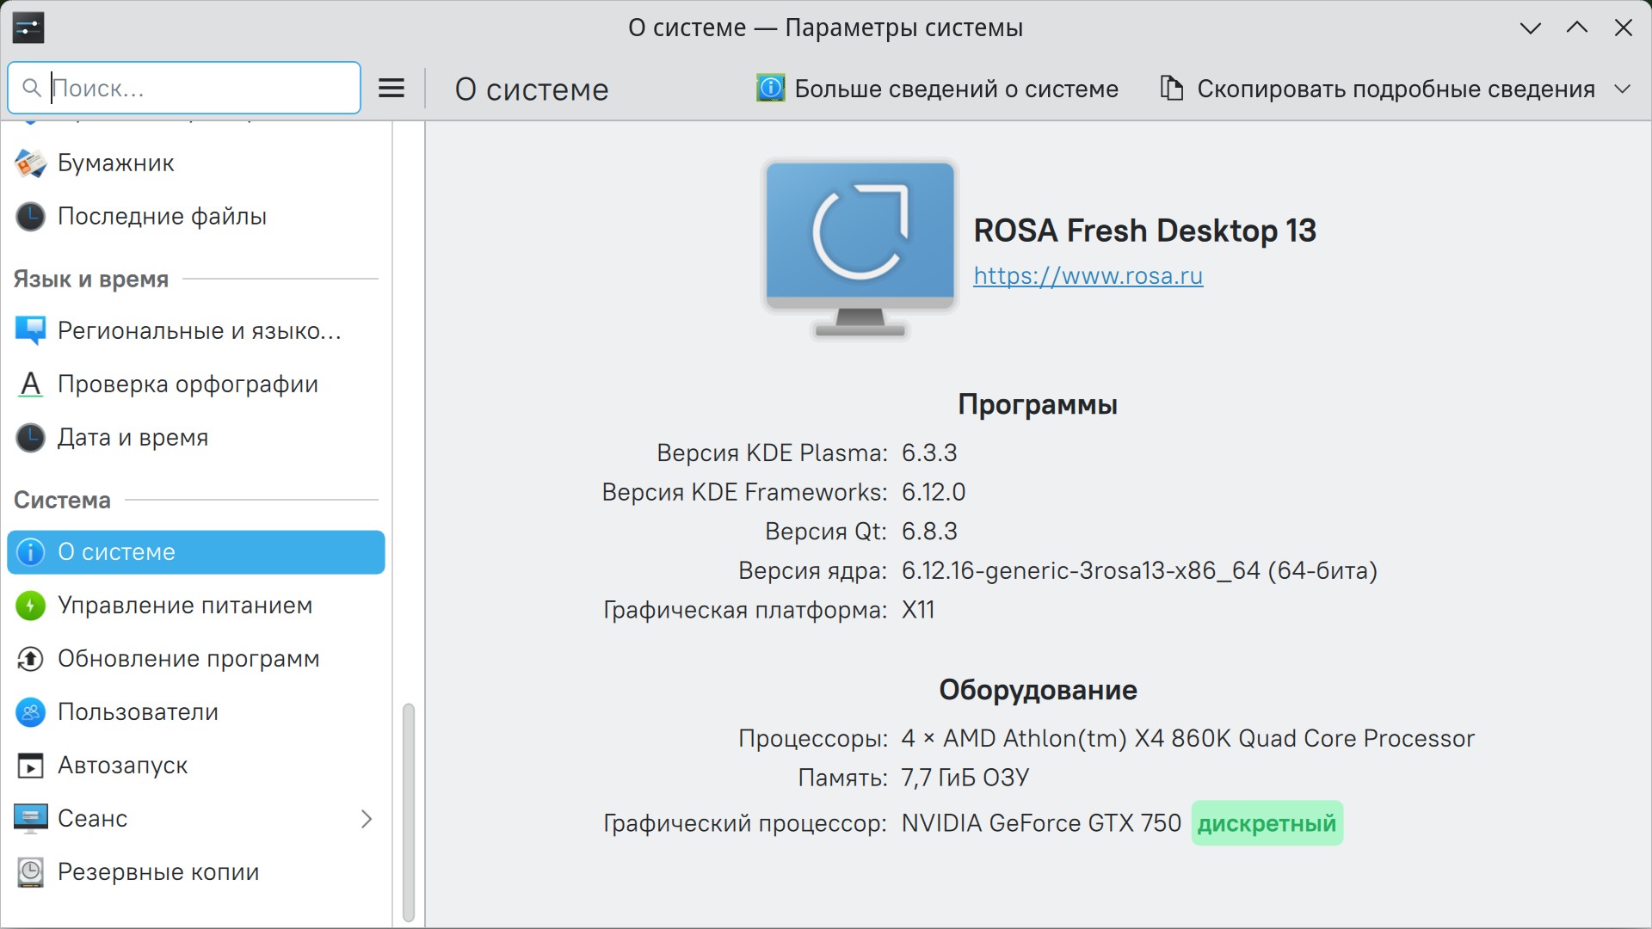Image resolution: width=1652 pixels, height=929 pixels.
Task: Click the Clipboard (Бумажник) sidebar icon
Action: pos(31,163)
